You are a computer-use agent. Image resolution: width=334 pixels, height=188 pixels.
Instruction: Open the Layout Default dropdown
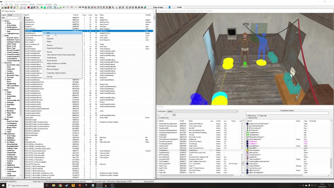tap(13, 15)
